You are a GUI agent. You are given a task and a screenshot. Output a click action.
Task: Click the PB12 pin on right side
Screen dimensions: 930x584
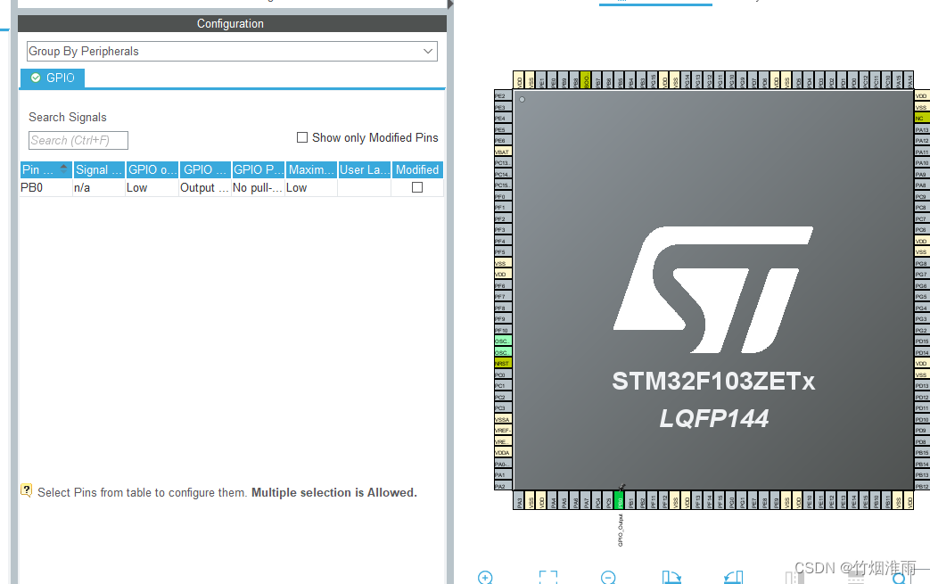click(922, 486)
